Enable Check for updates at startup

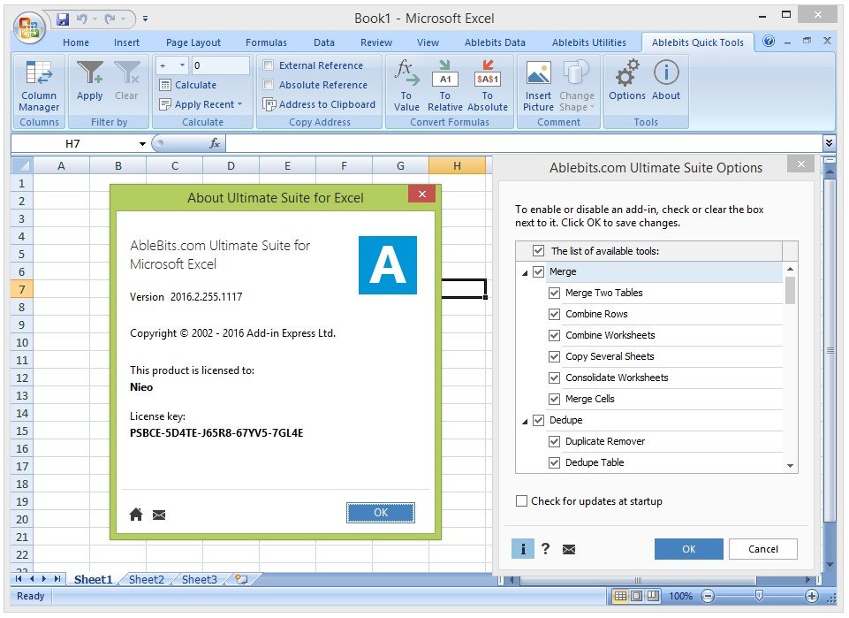click(521, 501)
